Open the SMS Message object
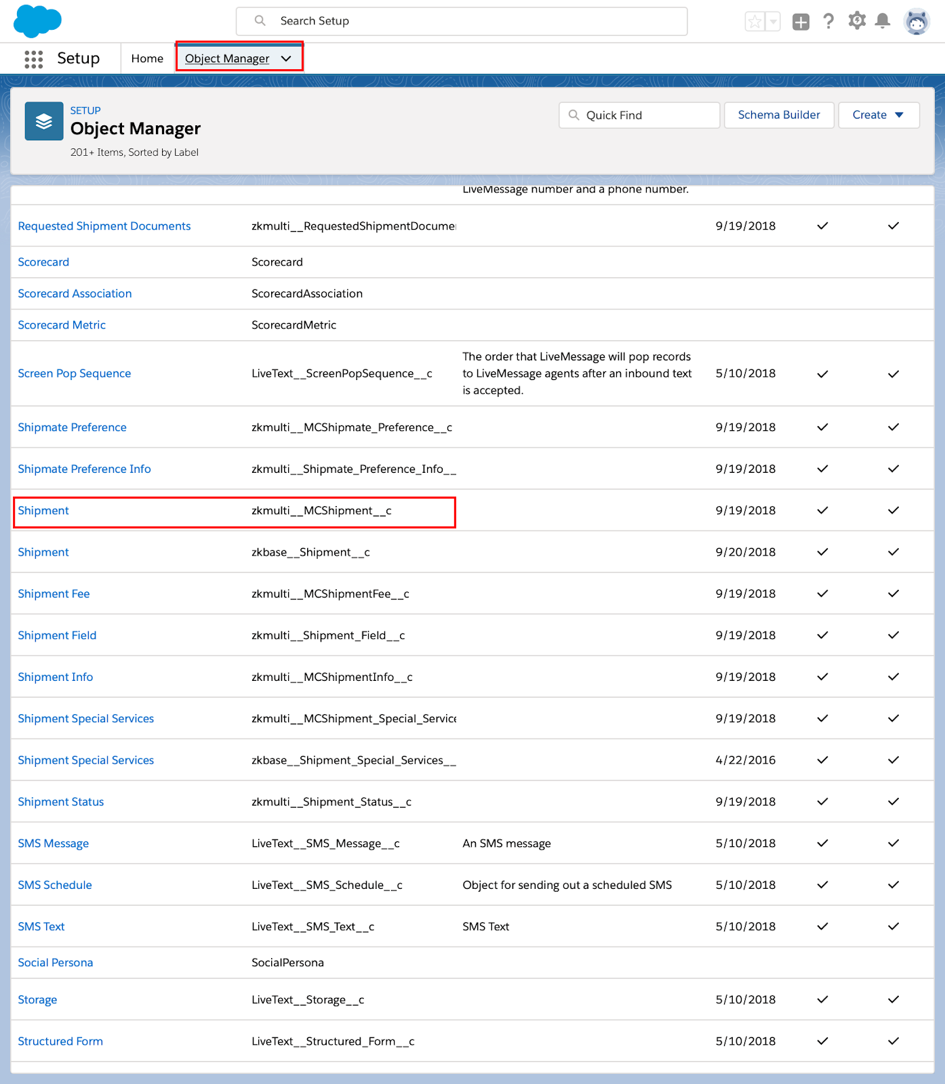 pos(53,843)
